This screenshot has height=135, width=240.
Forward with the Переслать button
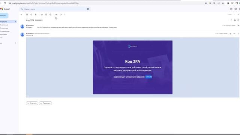(45, 103)
